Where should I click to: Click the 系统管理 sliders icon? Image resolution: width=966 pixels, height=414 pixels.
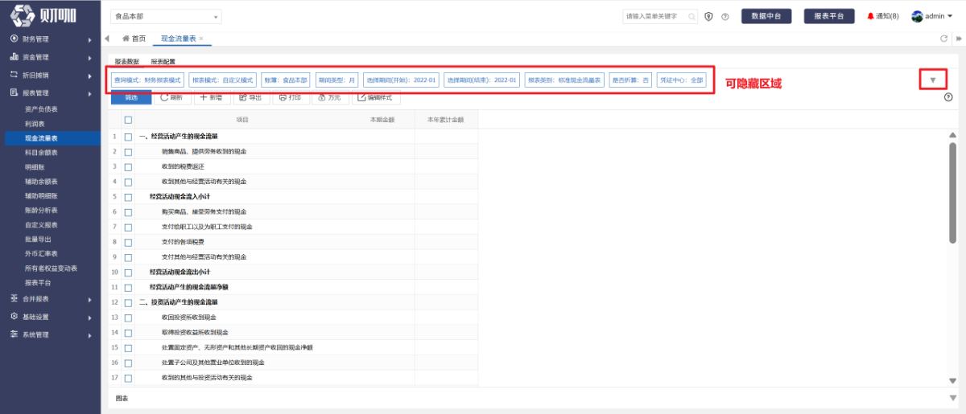[14, 334]
